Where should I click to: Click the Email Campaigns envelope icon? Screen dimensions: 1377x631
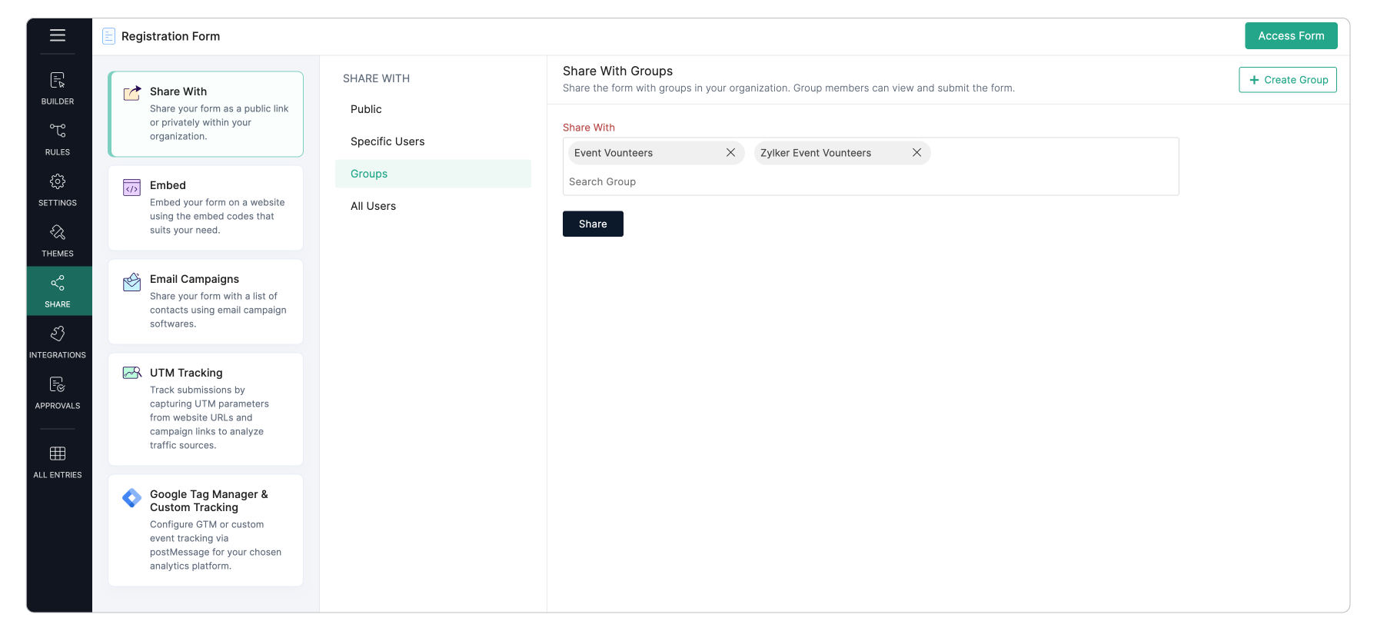click(132, 282)
